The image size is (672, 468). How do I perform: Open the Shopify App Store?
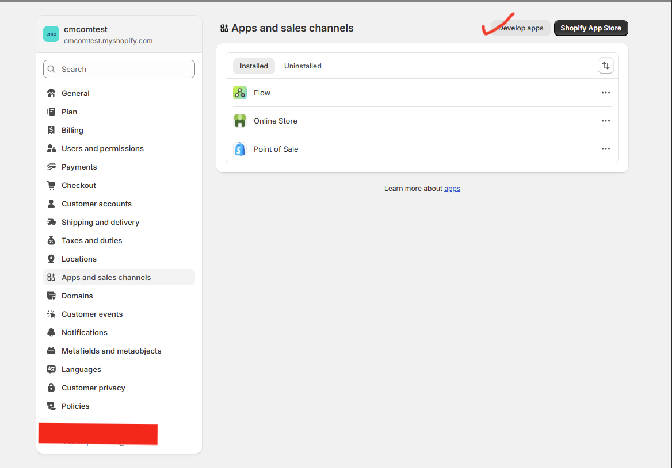[x=591, y=28]
